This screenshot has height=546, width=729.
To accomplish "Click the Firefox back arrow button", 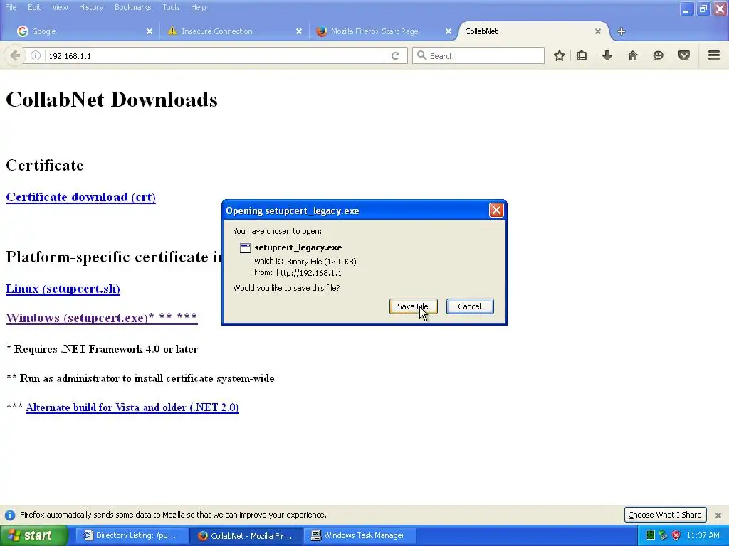I will pos(15,55).
